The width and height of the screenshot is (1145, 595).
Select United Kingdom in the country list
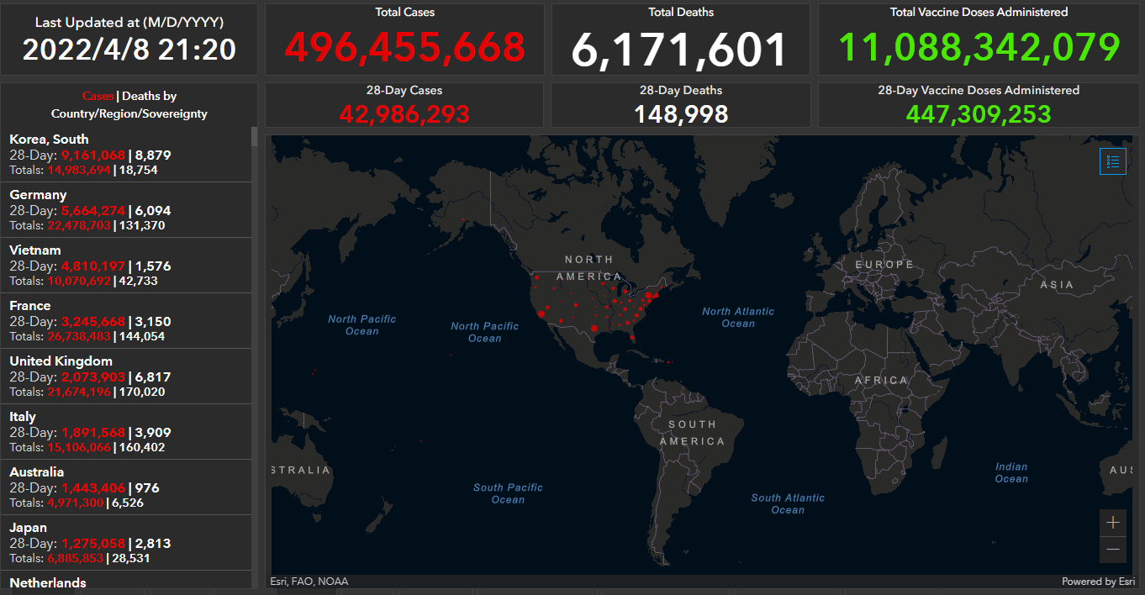coord(126,376)
